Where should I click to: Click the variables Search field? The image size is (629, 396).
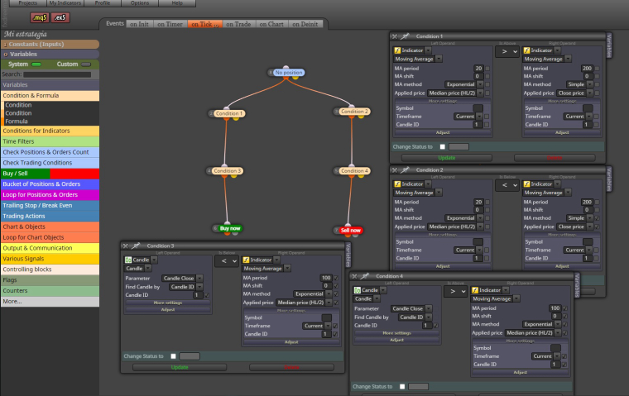(57, 74)
